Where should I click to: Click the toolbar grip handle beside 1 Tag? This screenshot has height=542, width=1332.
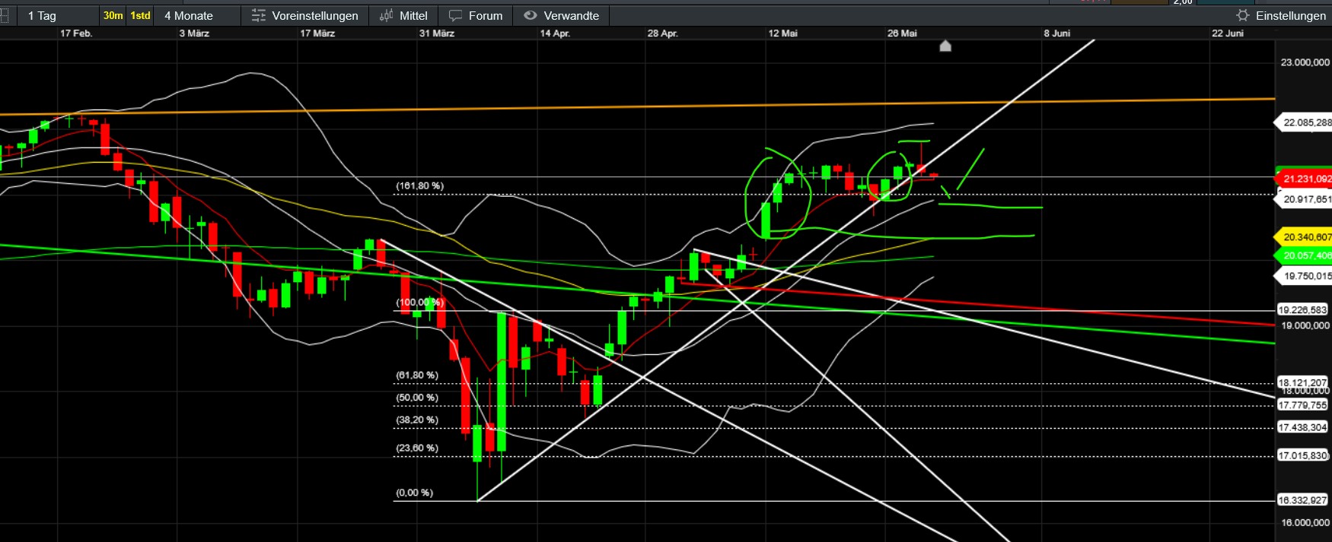pos(5,15)
